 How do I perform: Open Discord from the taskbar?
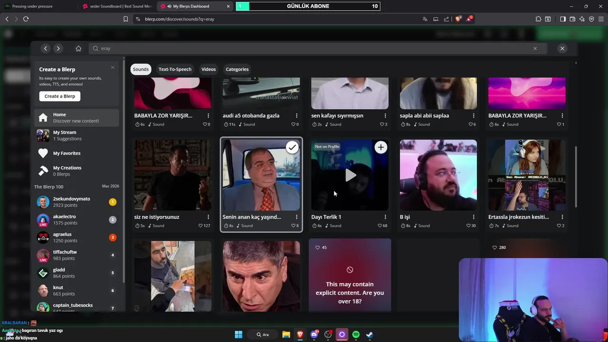point(314,334)
